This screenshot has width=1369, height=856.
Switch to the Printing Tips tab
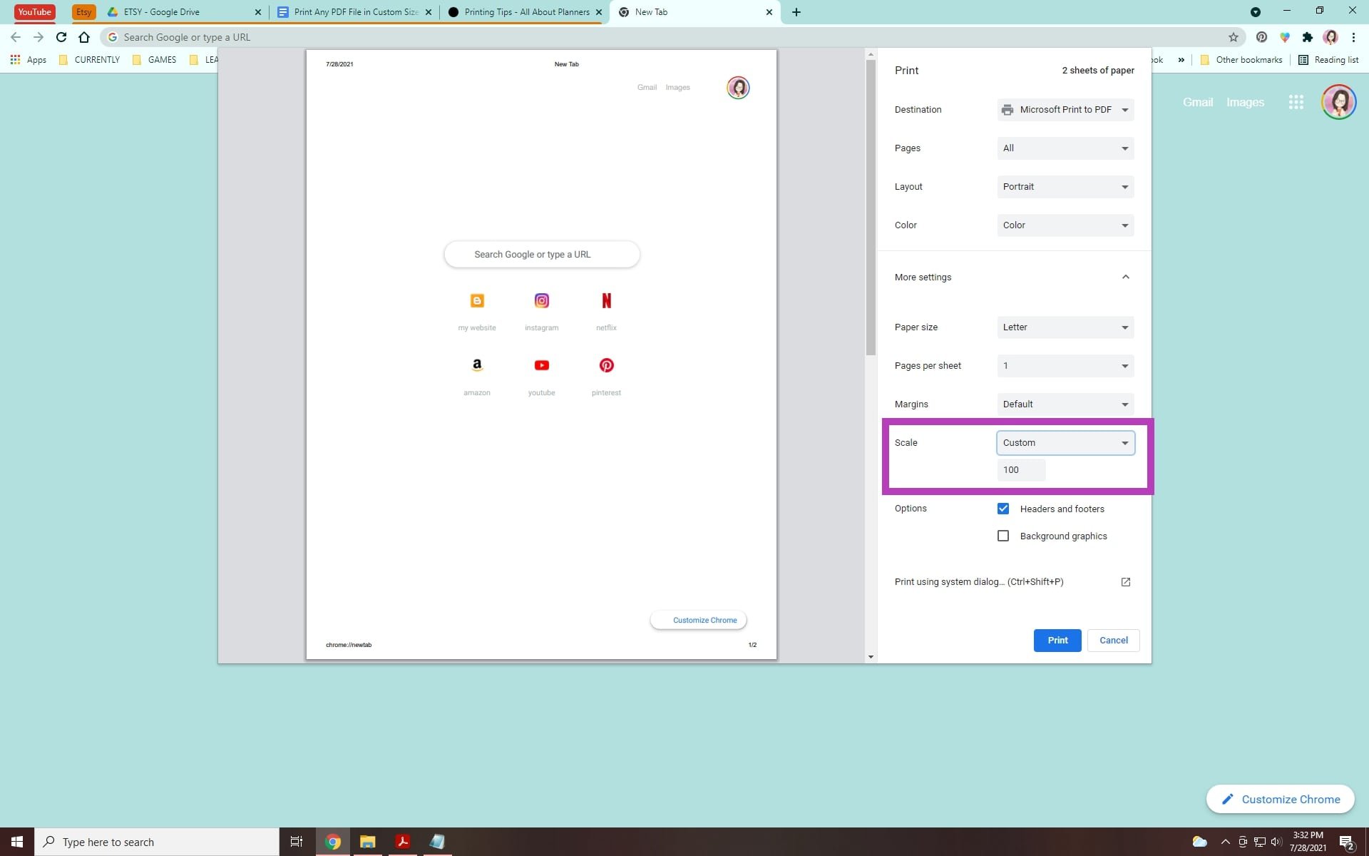click(x=524, y=12)
